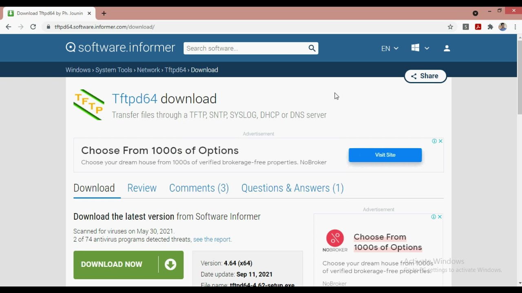This screenshot has width=522, height=293.
Task: Click the search magnifier button
Action: point(312,48)
